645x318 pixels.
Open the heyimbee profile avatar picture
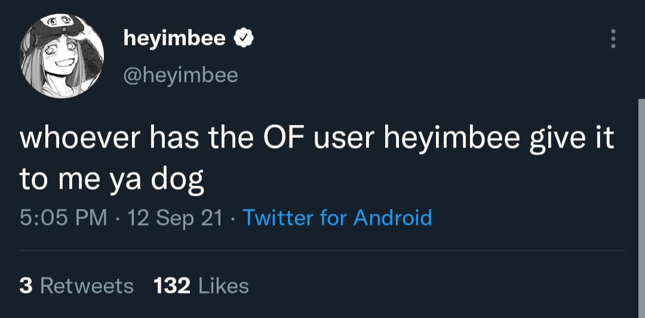coord(62,57)
